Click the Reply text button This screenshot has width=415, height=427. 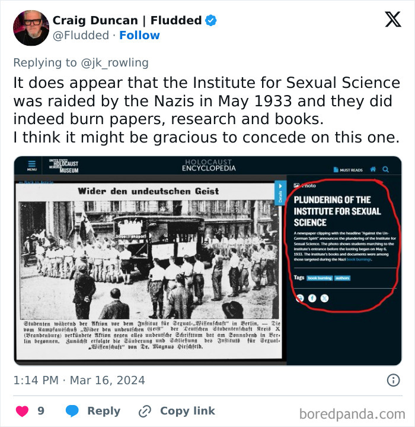pyautogui.click(x=104, y=410)
